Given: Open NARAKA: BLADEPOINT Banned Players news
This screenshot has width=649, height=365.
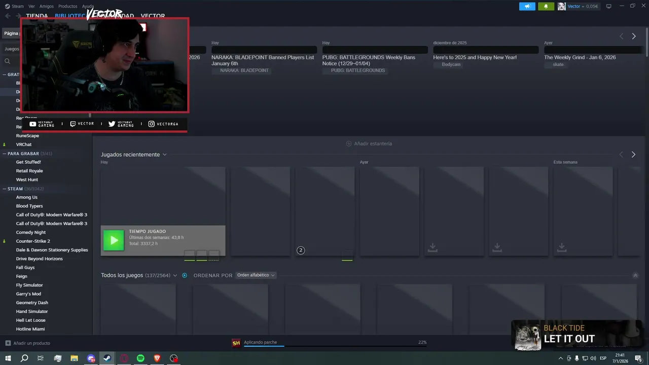Looking at the screenshot, I should click(264, 60).
